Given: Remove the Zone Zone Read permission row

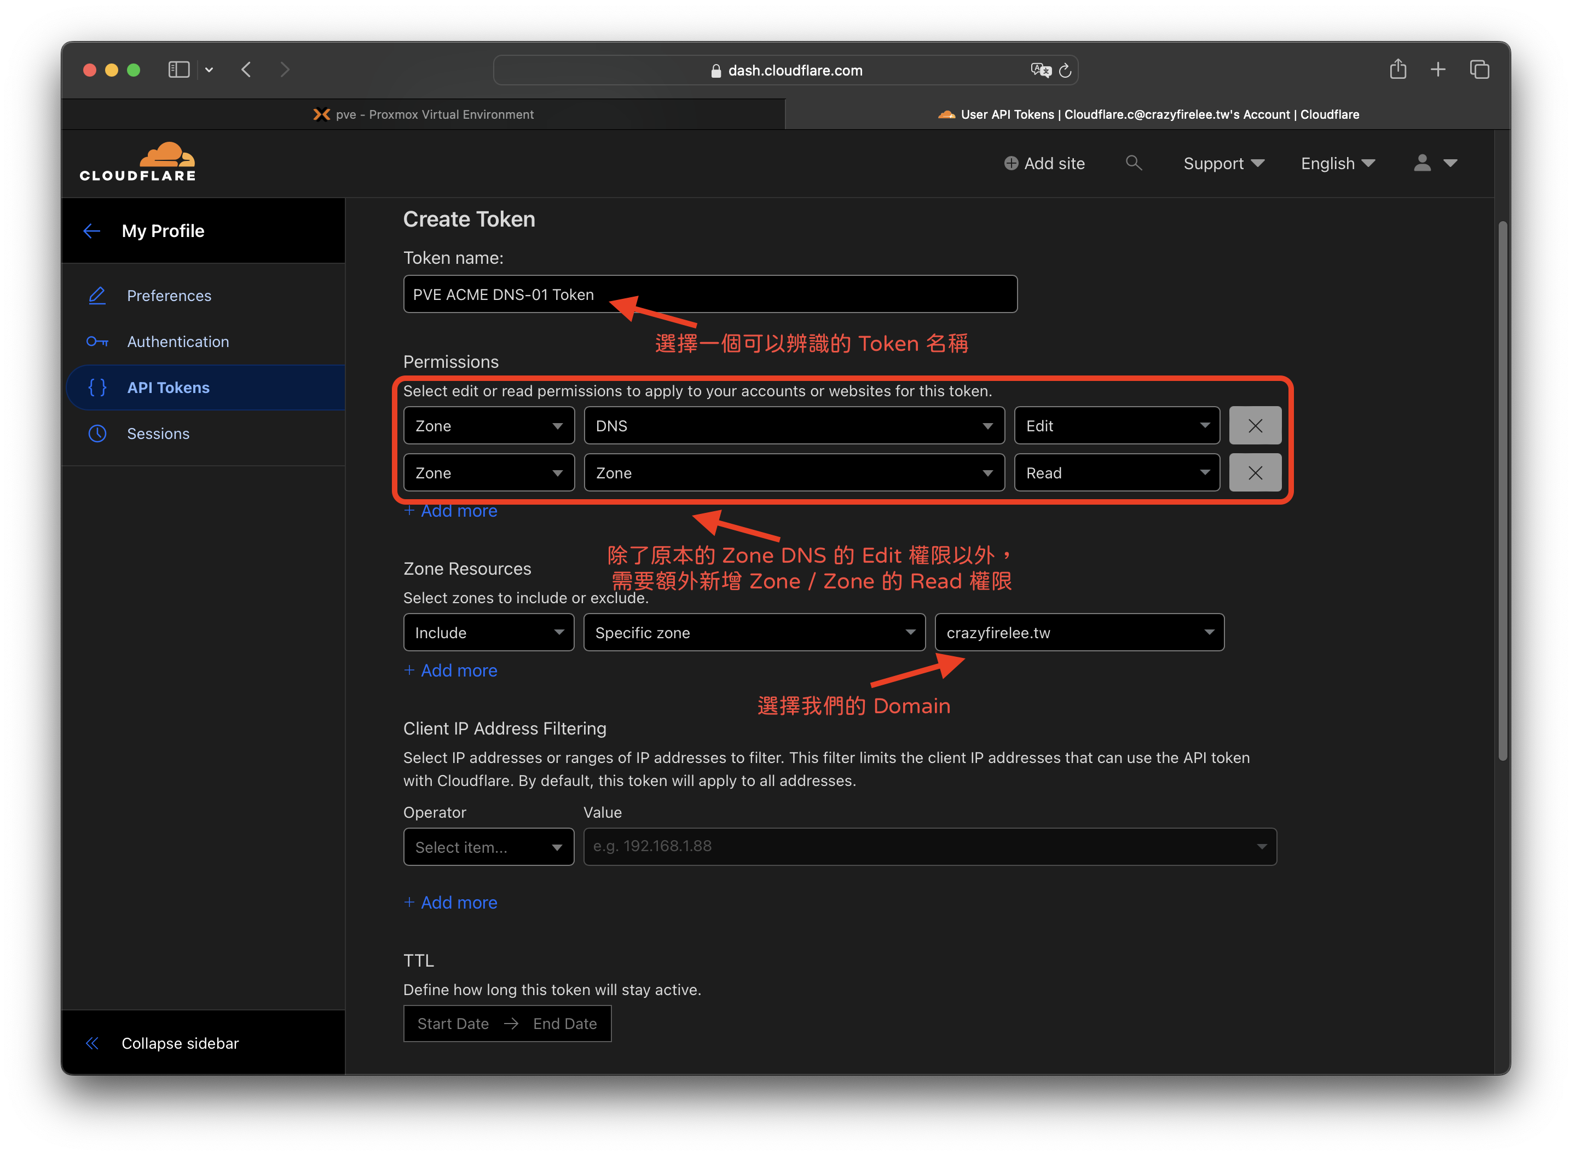Looking at the screenshot, I should pos(1255,473).
